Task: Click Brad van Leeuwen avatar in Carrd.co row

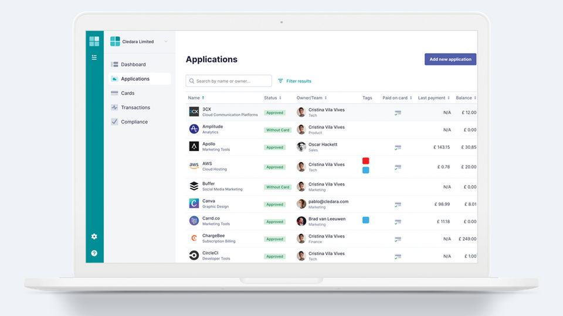Action: 301,221
